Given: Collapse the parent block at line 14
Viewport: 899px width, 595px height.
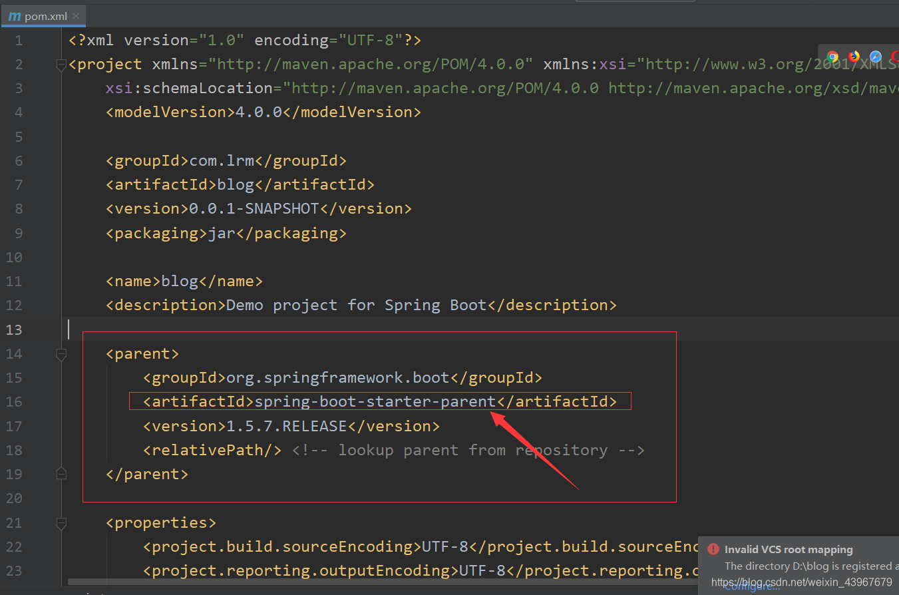Looking at the screenshot, I should (x=61, y=354).
